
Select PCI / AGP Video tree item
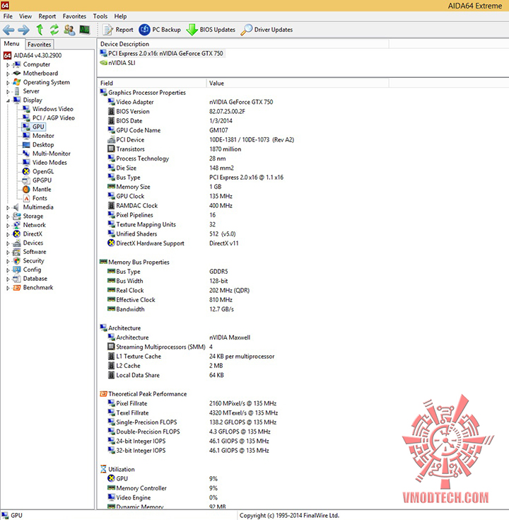[49, 117]
